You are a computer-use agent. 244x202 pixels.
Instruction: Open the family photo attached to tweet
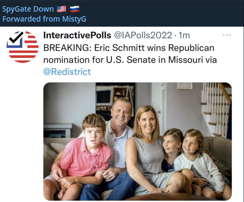pyautogui.click(x=137, y=141)
